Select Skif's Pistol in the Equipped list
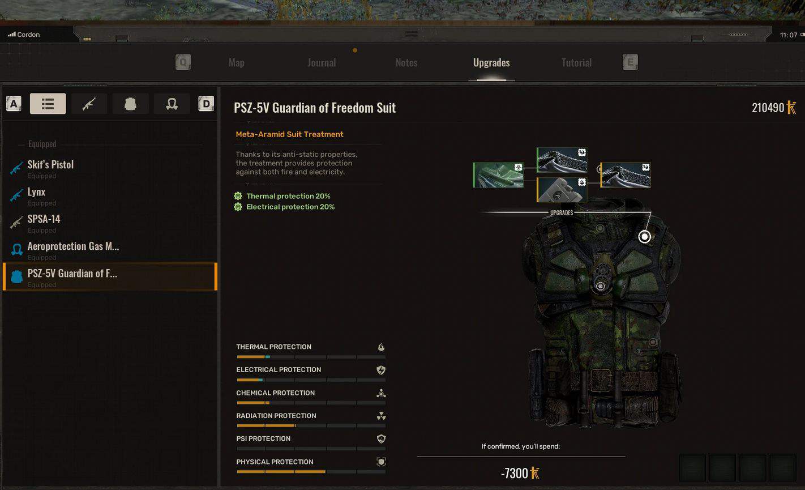This screenshot has width=805, height=490. tap(50, 164)
